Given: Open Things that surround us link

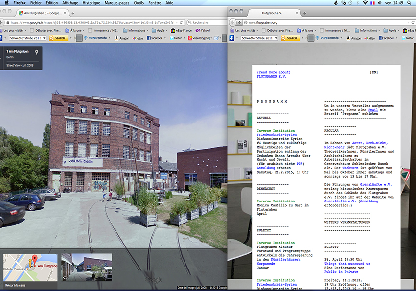Looking at the screenshot, I should (347, 264).
